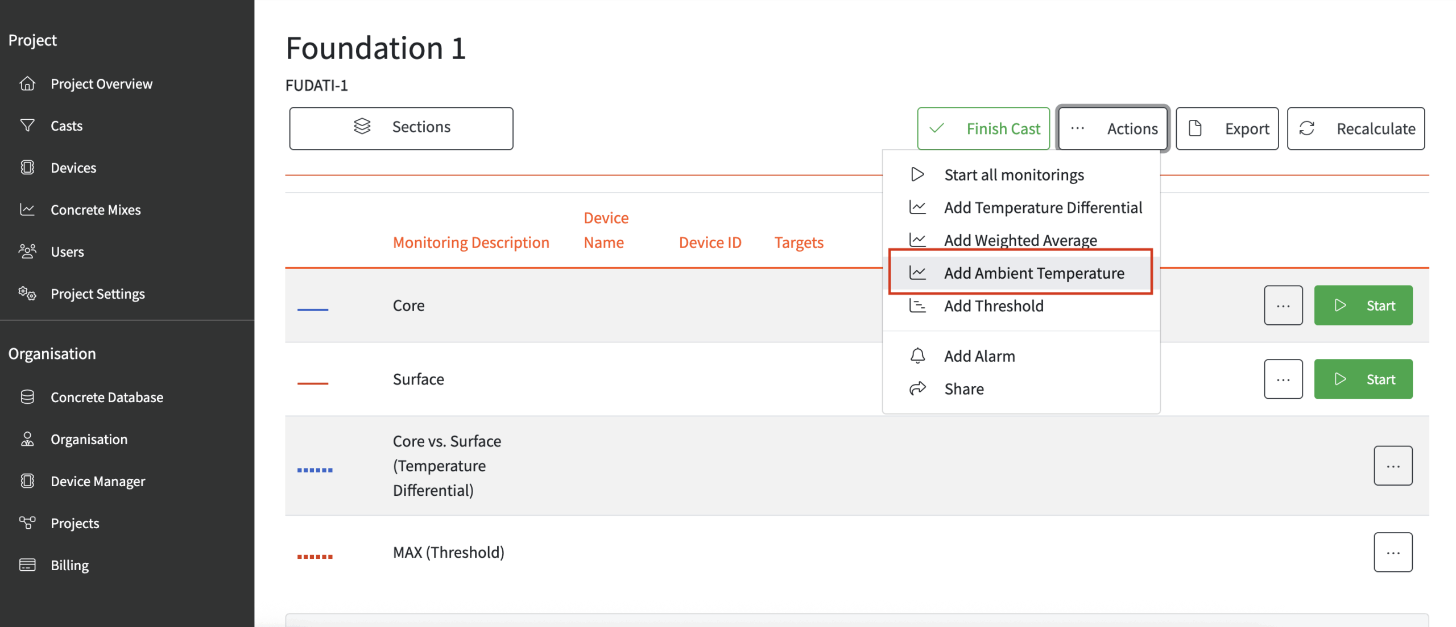
Task: Sort by Monitoring Description column header
Action: (x=470, y=243)
